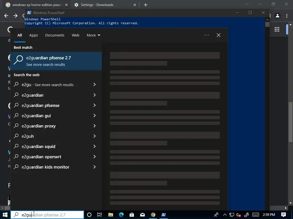The image size is (293, 219).
Task: Open Google apps grid in Chrome
Action: click(277, 29)
